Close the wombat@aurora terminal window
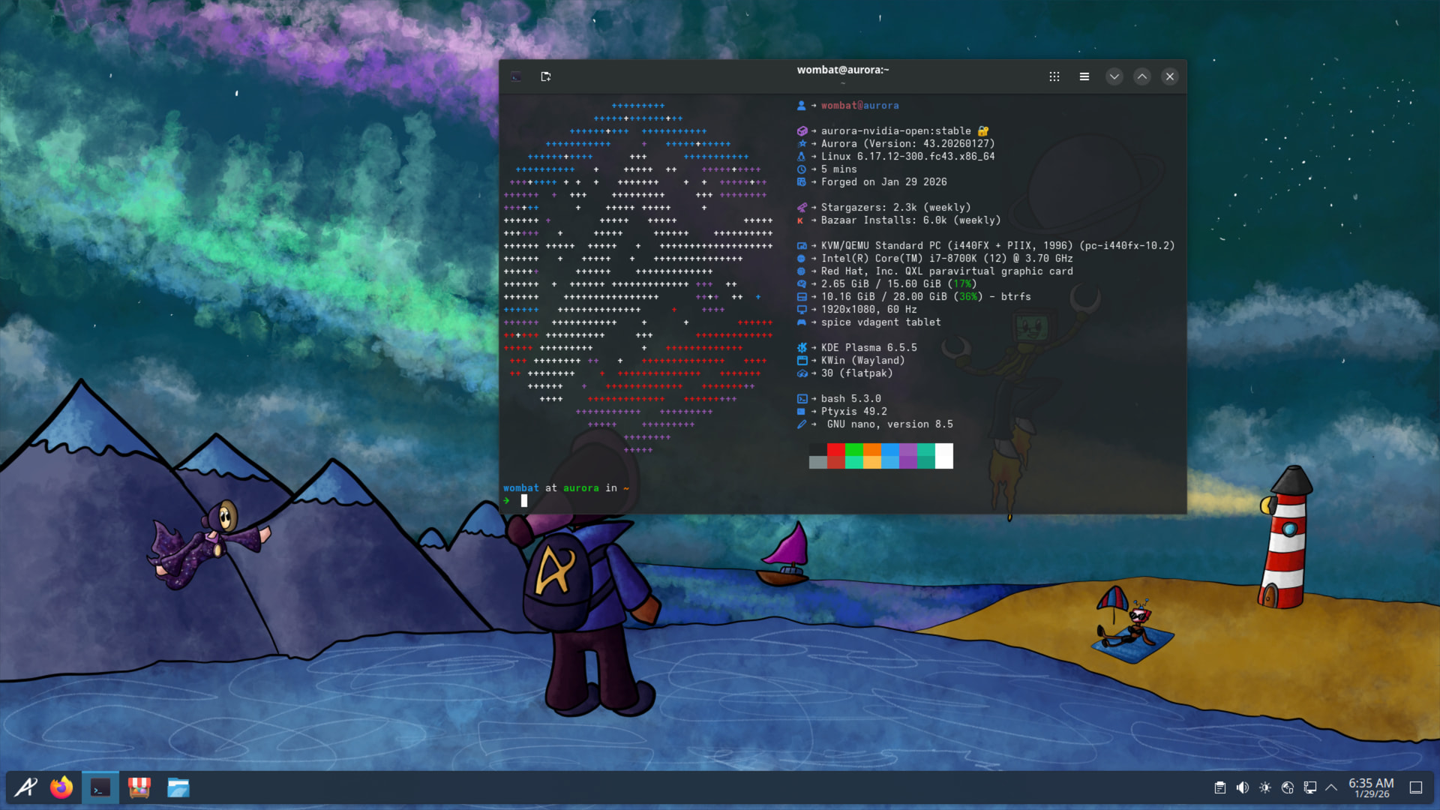Viewport: 1440px width, 810px height. tap(1169, 76)
